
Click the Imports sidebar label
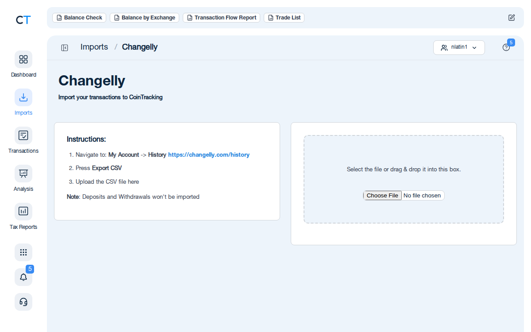point(23,113)
